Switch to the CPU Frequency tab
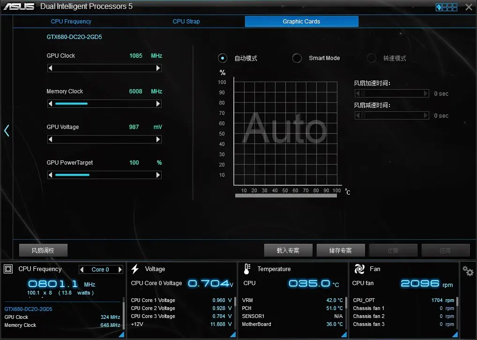 [x=71, y=21]
